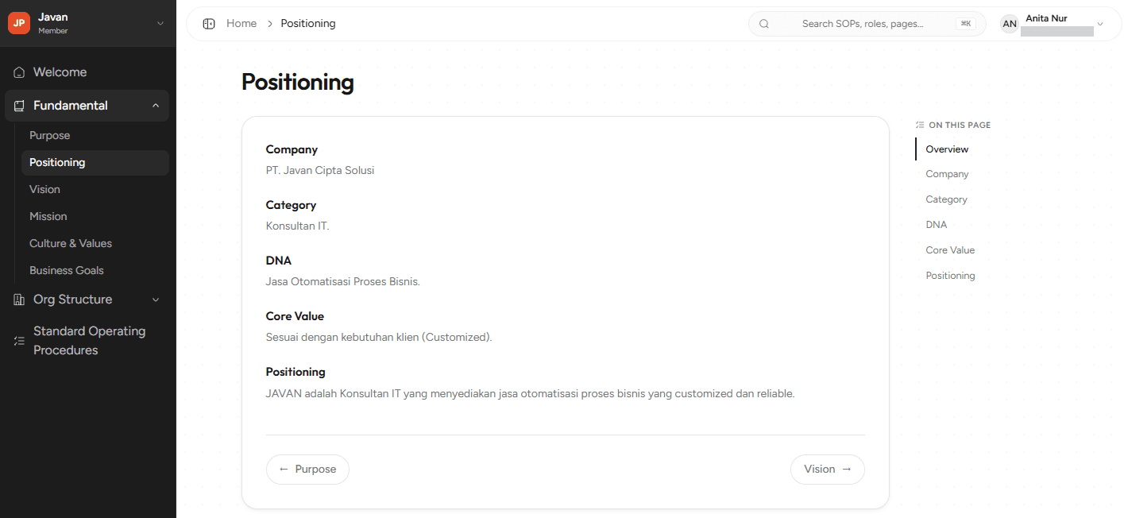Image resolution: width=1124 pixels, height=518 pixels.
Task: Click the Standard Operating Procedures checklist icon
Action: (19, 341)
